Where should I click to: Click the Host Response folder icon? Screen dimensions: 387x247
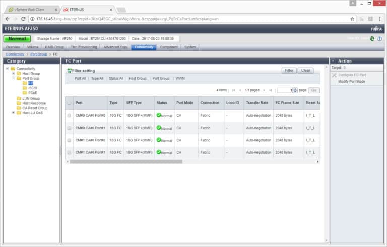[19, 103]
